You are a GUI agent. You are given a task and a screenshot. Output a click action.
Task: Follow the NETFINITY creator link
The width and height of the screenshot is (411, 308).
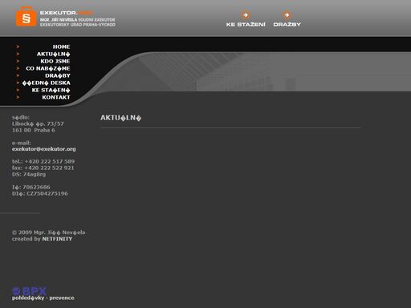point(57,239)
